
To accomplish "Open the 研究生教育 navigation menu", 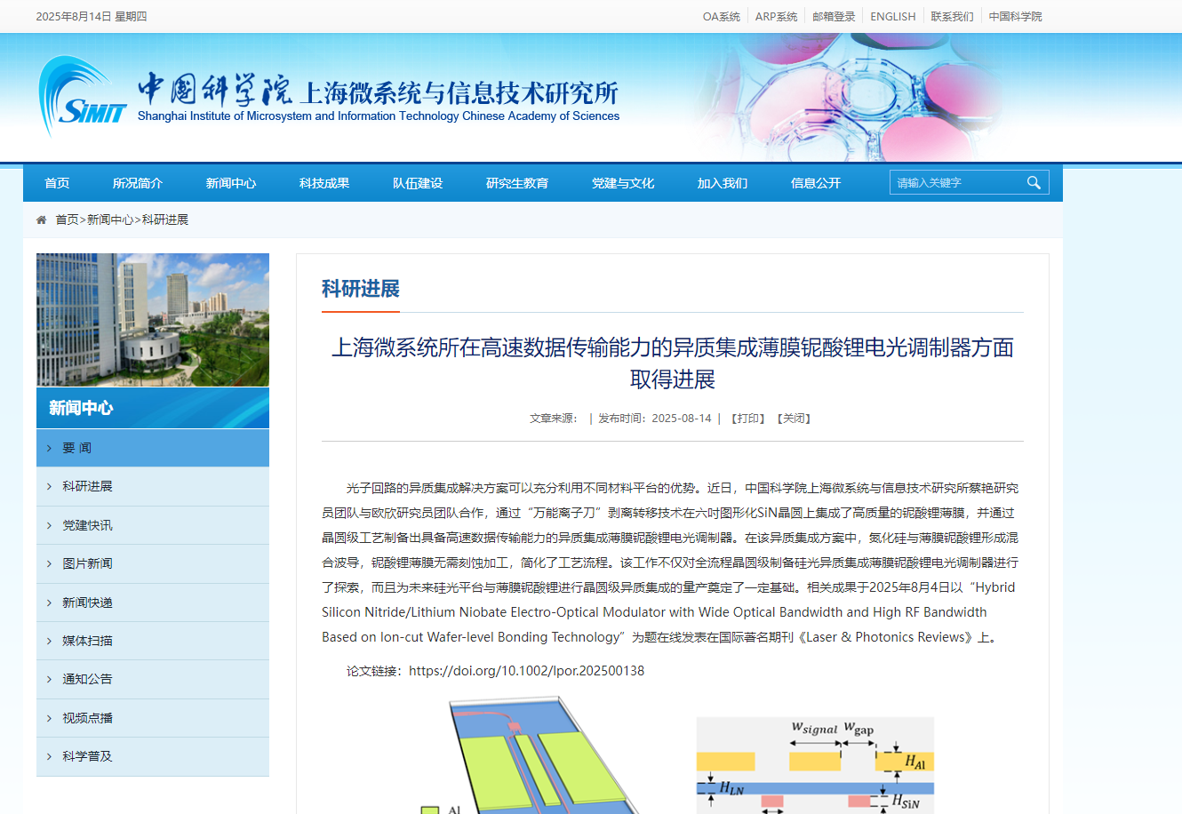I will tap(517, 183).
